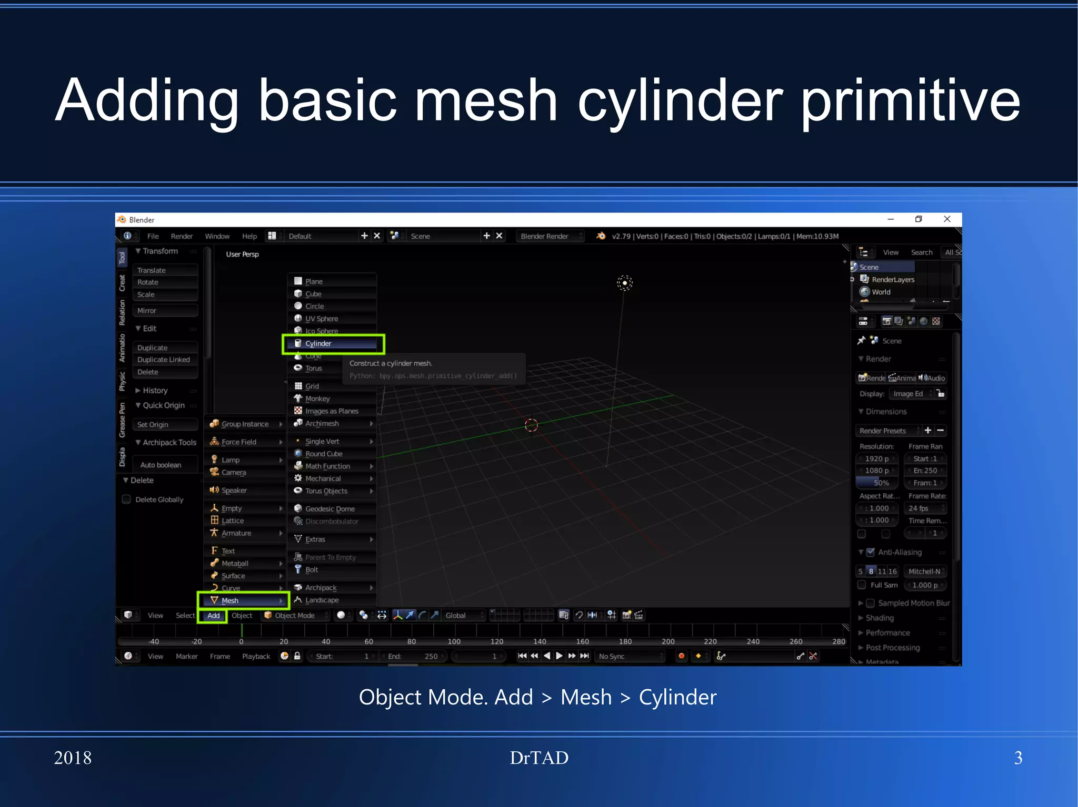
Task: Jump to the timeline end frame
Action: [585, 656]
